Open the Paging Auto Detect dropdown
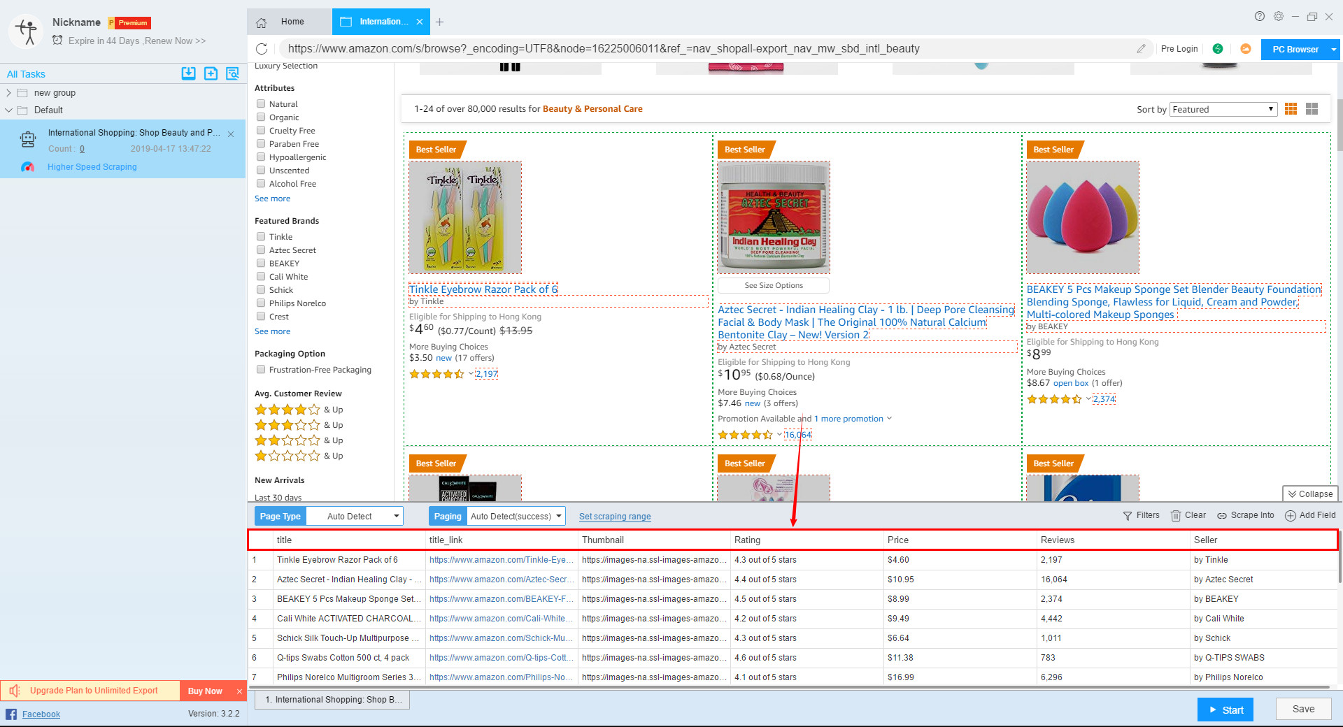 (x=516, y=517)
